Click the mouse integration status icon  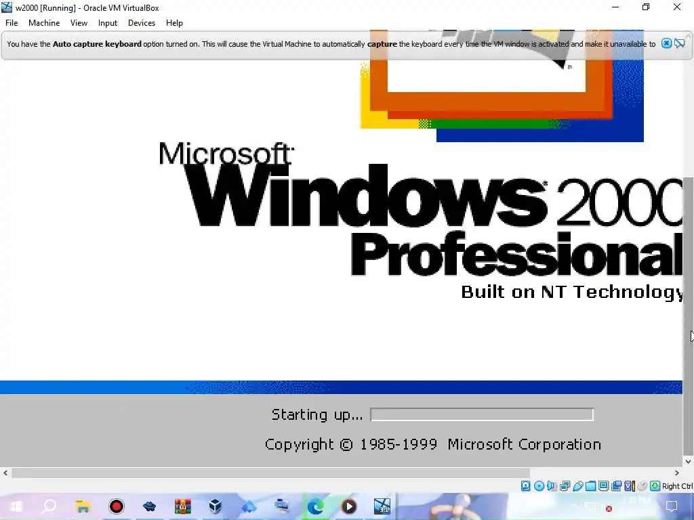pos(642,486)
